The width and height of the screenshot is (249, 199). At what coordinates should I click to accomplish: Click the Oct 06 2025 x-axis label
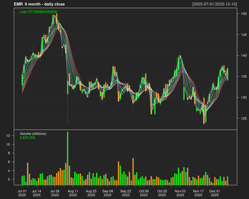[x=144, y=193]
